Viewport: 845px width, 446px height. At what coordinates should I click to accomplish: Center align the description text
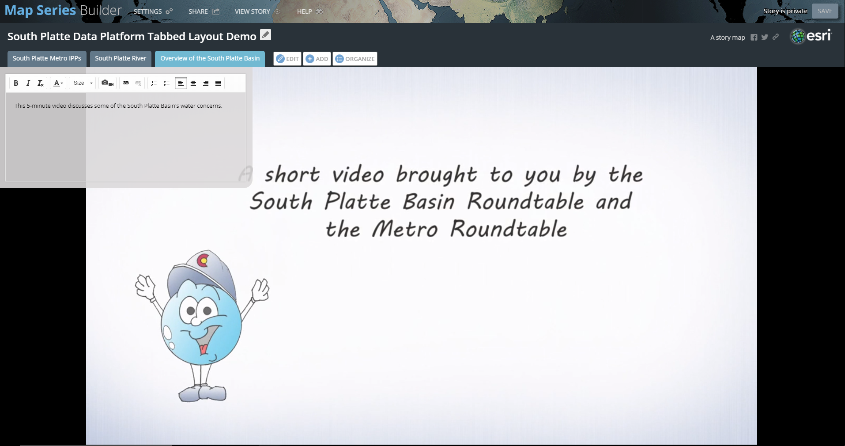tap(193, 83)
